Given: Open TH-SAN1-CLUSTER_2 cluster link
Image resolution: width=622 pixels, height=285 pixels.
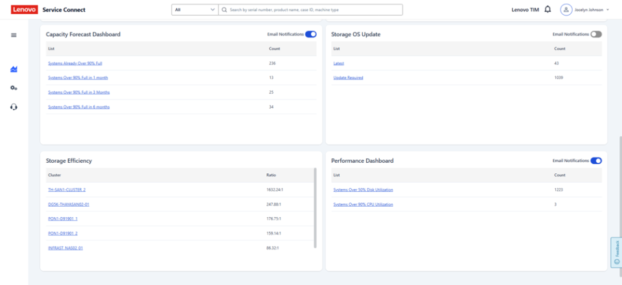Looking at the screenshot, I should (x=67, y=190).
